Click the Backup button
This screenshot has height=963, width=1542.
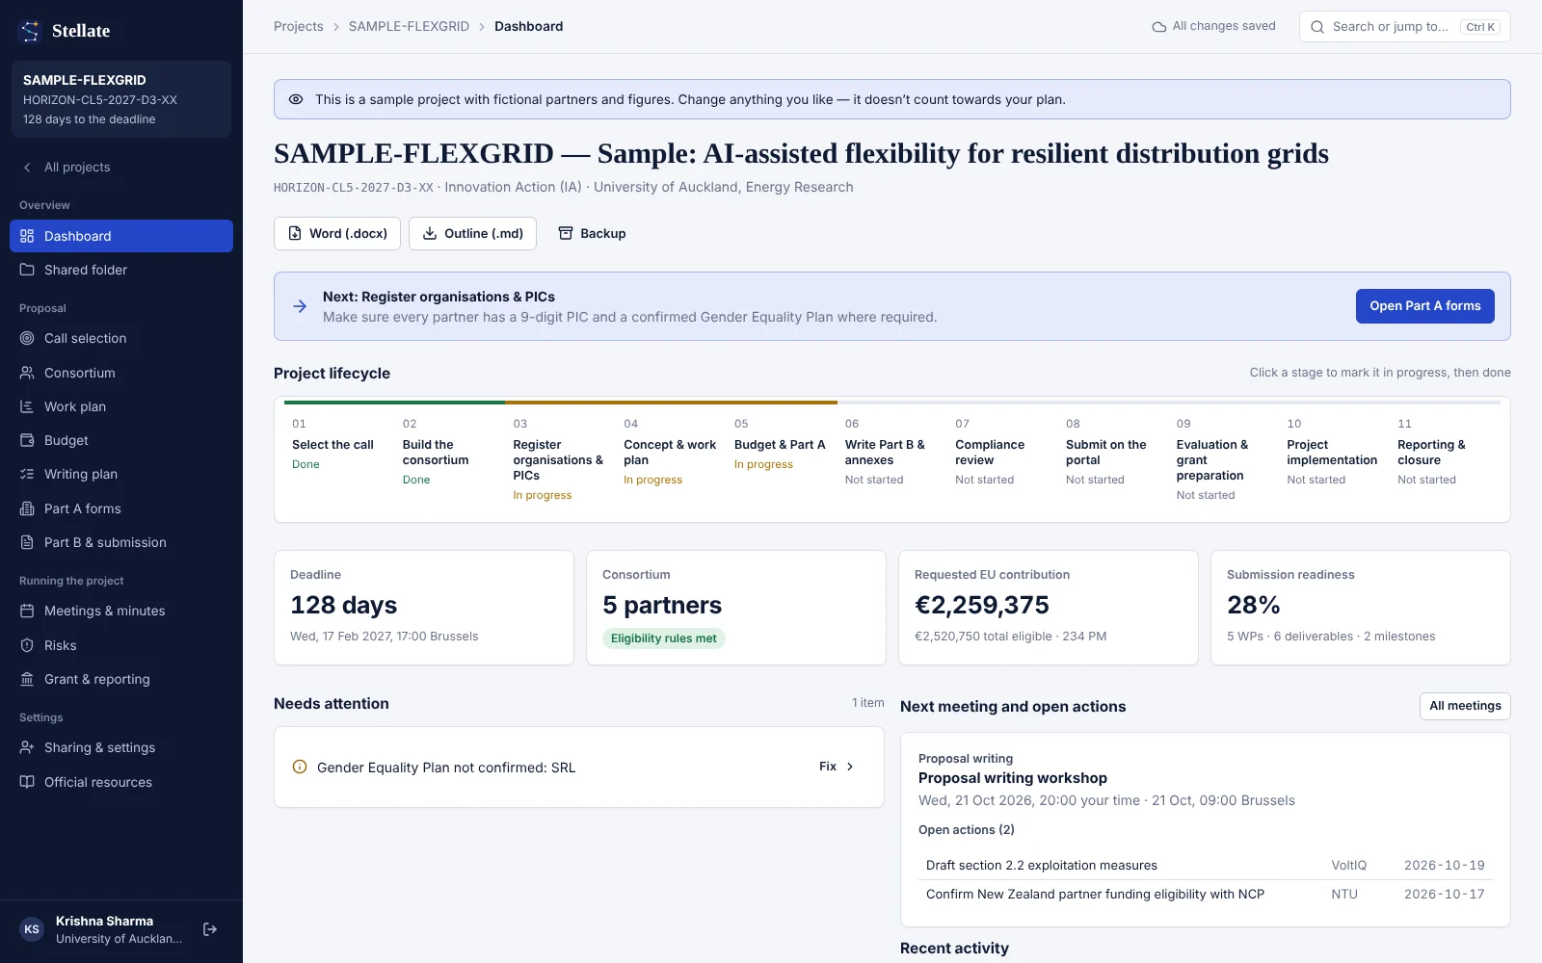tap(593, 233)
